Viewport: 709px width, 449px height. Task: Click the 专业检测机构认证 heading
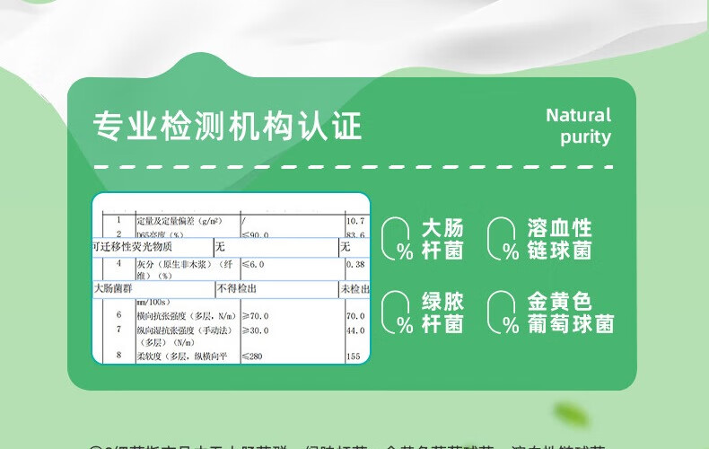(228, 127)
